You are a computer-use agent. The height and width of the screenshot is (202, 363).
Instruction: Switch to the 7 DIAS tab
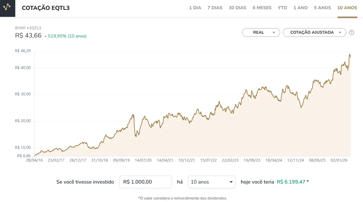pos(215,8)
